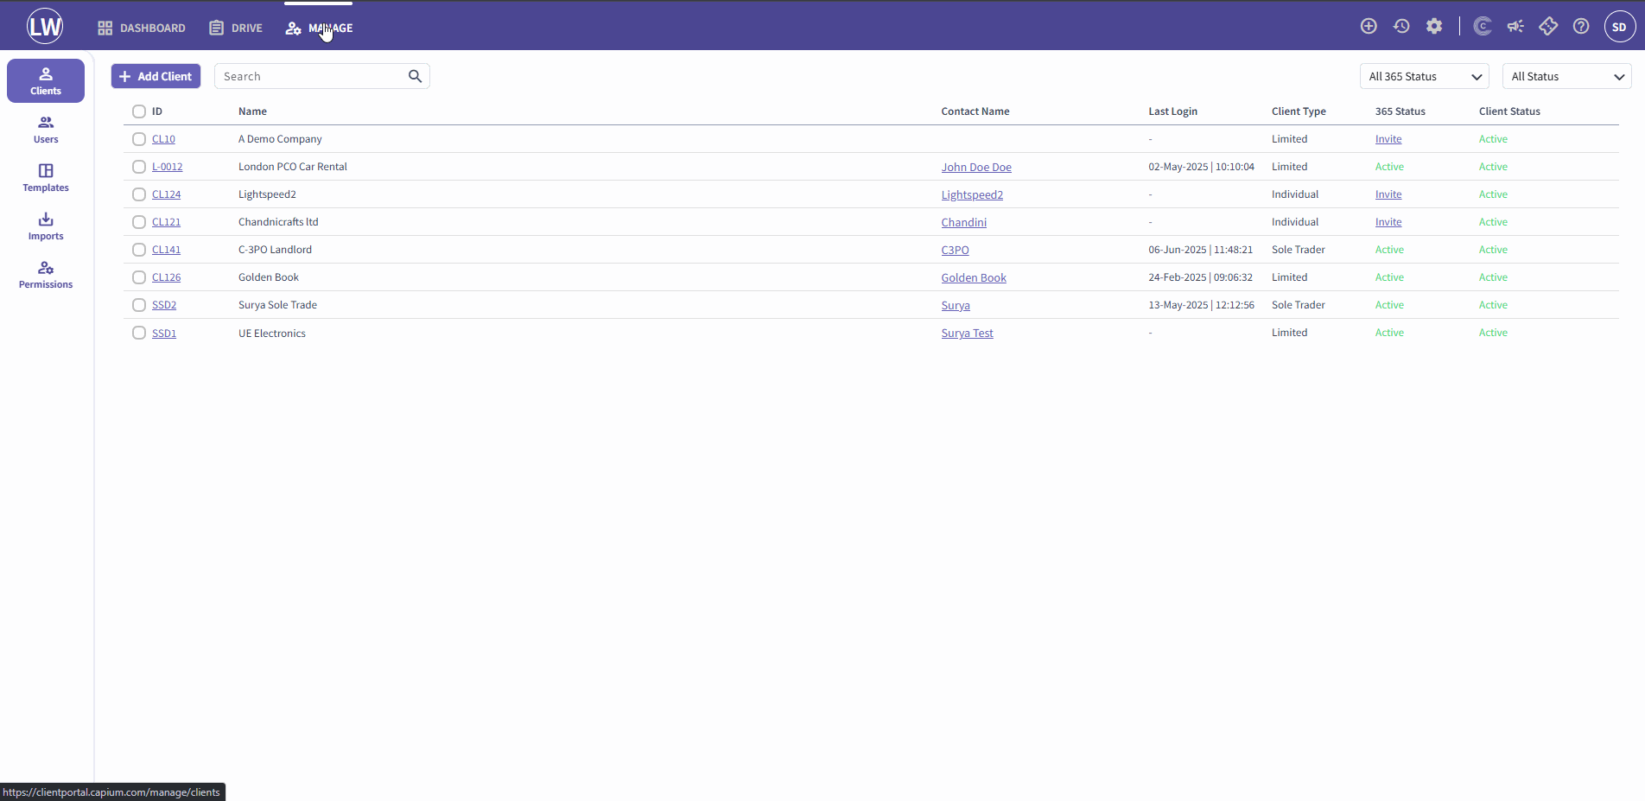This screenshot has height=801, width=1645.
Task: Open the announcements megaphone icon
Action: click(1515, 26)
